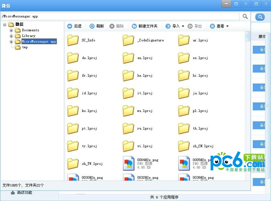Viewport: 271px width, 201px height.
Task: Select the pl.lproj folder icon
Action: (184, 111)
